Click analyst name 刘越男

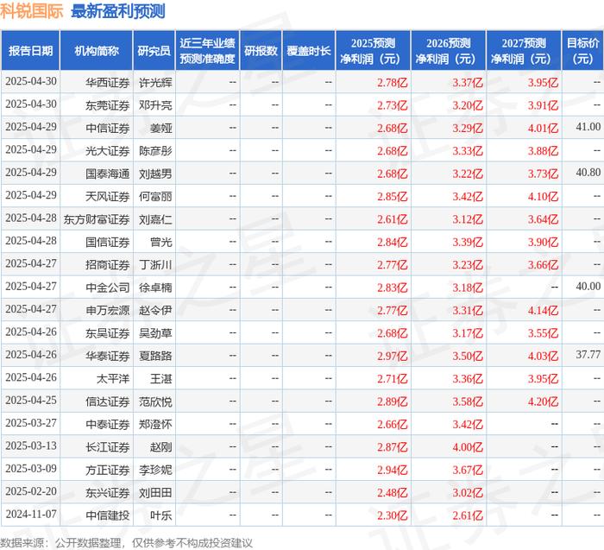(x=155, y=174)
